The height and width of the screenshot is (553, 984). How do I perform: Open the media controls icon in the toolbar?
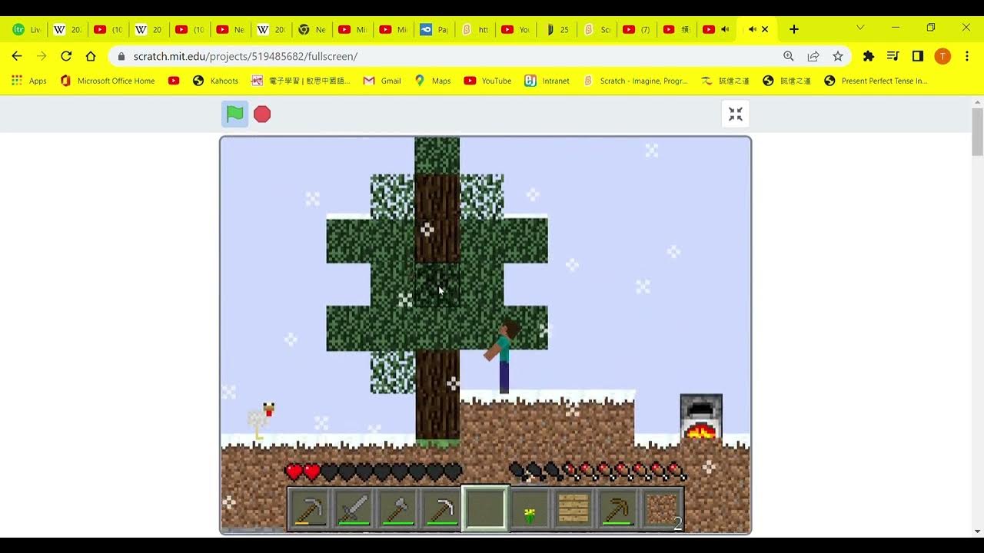click(893, 56)
